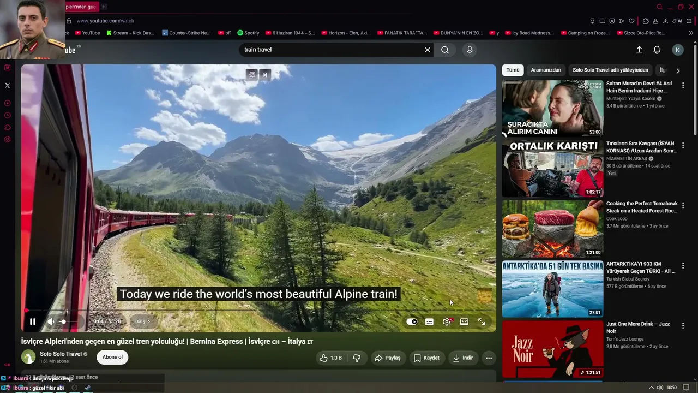
Task: Click the browser tab search magnifier
Action: pos(660,7)
